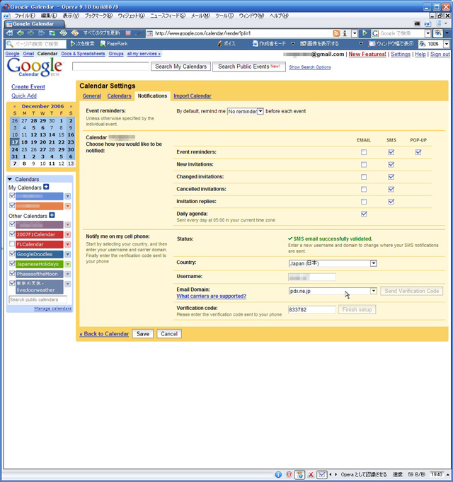Uncheck SMS for New invitations
The width and height of the screenshot is (453, 482).
[x=391, y=164]
